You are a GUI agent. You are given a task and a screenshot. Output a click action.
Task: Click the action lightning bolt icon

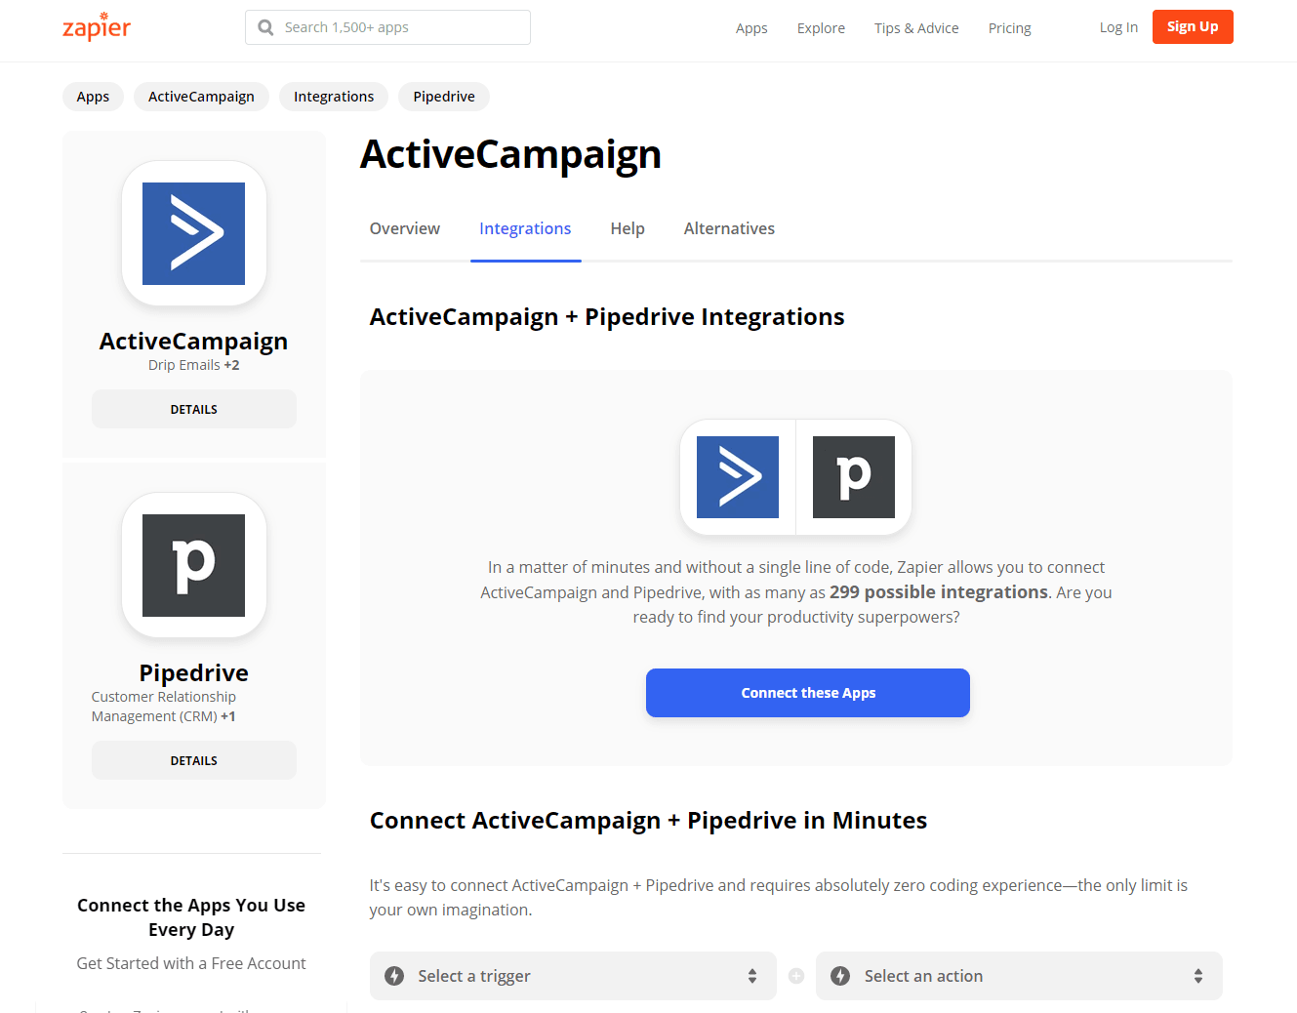click(x=840, y=976)
